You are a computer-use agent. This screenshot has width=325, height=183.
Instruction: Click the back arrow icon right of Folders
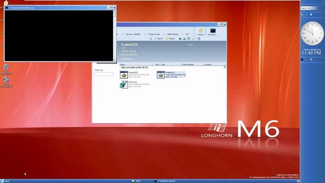coord(180,39)
